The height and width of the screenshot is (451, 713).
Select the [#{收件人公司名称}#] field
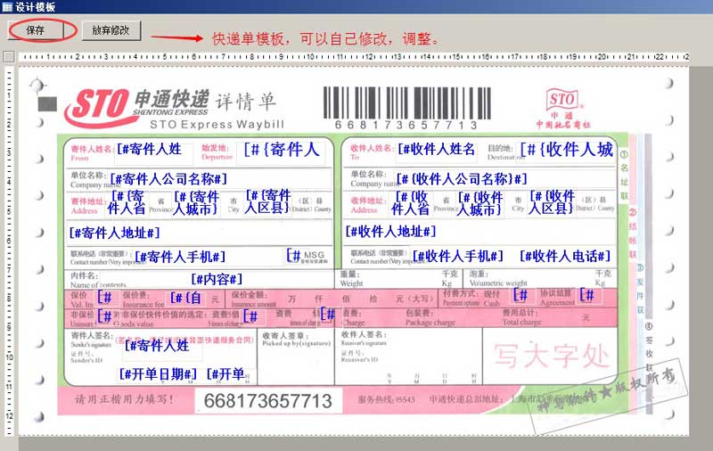point(462,179)
